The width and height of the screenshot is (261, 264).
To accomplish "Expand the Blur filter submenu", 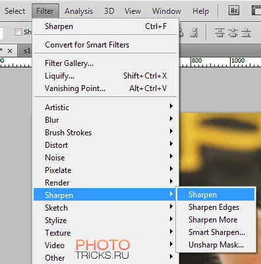I will [x=105, y=120].
